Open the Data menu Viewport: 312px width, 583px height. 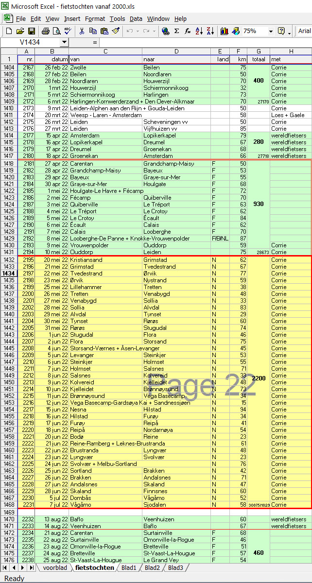[x=136, y=18]
